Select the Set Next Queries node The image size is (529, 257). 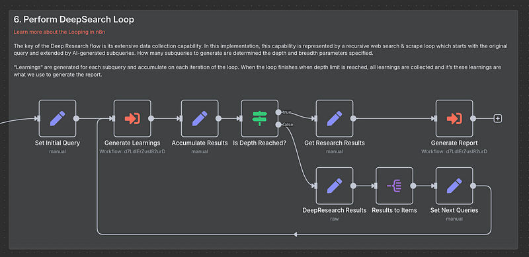[x=454, y=186]
